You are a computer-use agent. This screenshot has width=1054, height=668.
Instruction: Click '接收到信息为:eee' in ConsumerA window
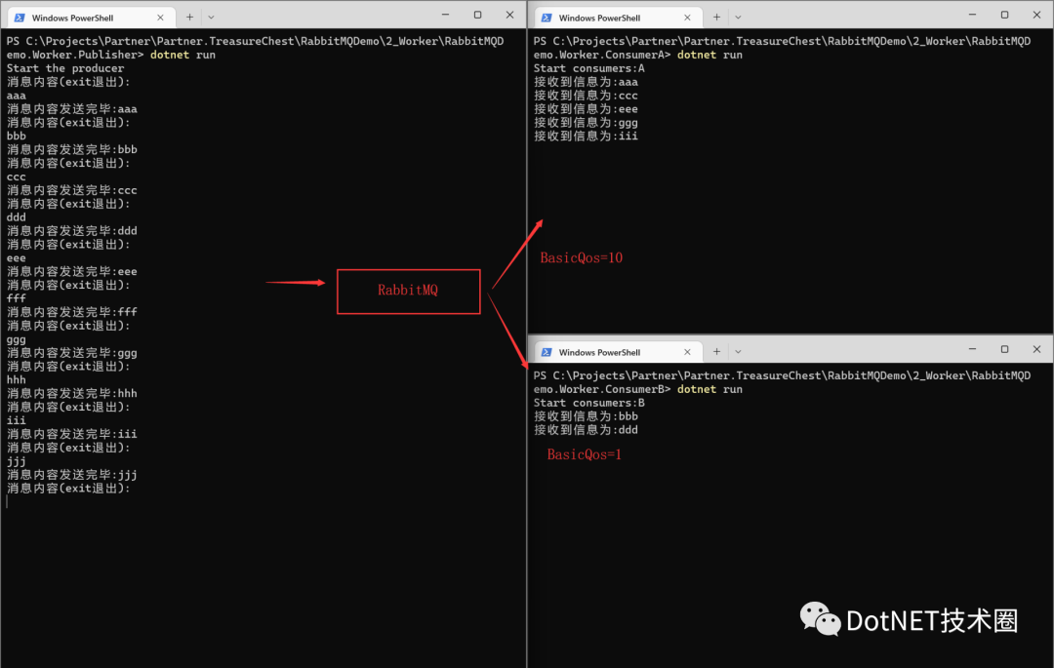click(x=586, y=109)
